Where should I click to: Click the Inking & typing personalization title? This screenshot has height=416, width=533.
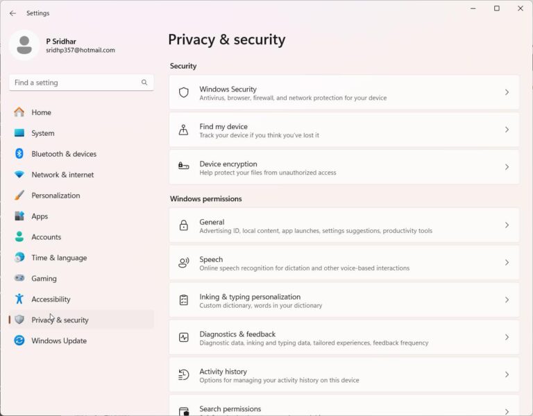(x=250, y=297)
